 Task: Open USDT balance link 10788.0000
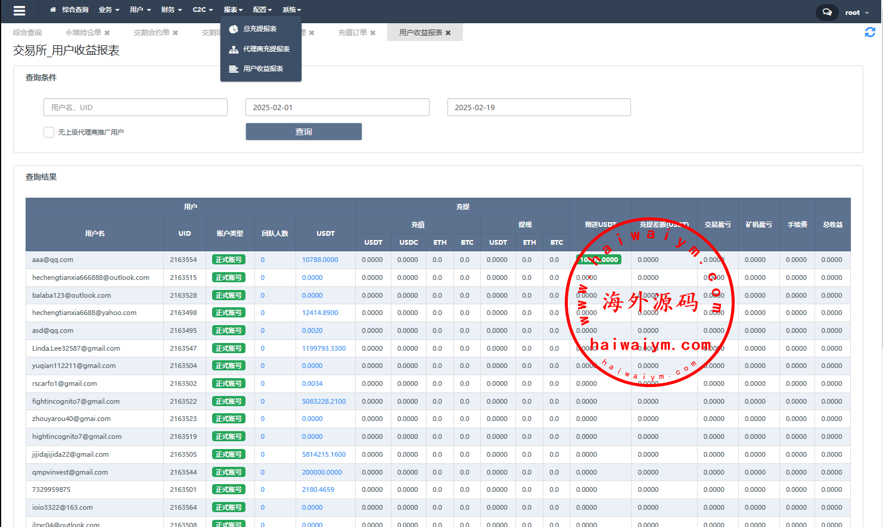coord(320,260)
